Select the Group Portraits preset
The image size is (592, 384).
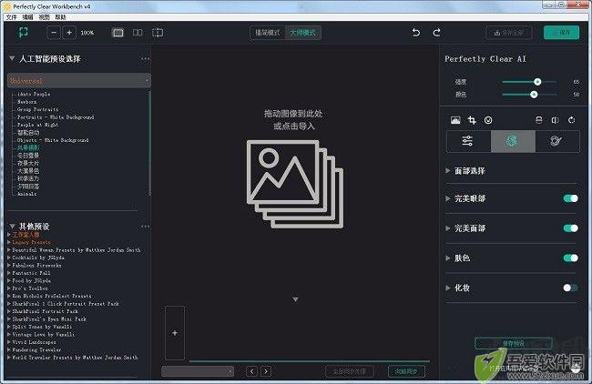click(37, 109)
